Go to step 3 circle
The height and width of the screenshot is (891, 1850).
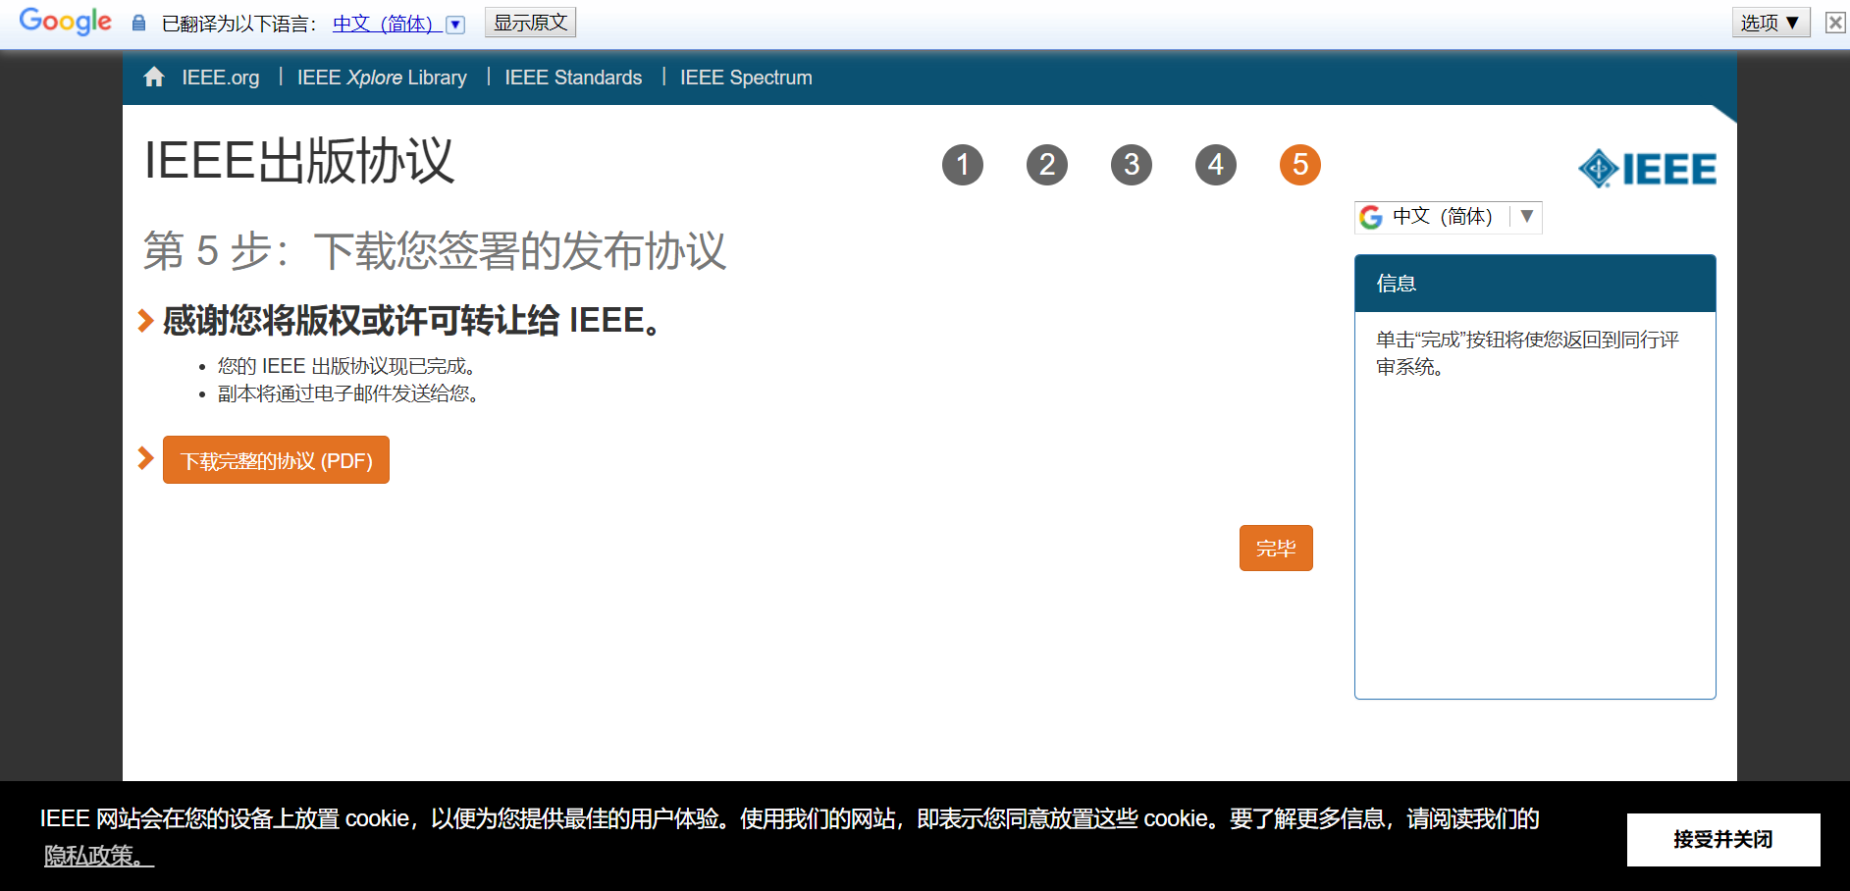(x=1132, y=165)
